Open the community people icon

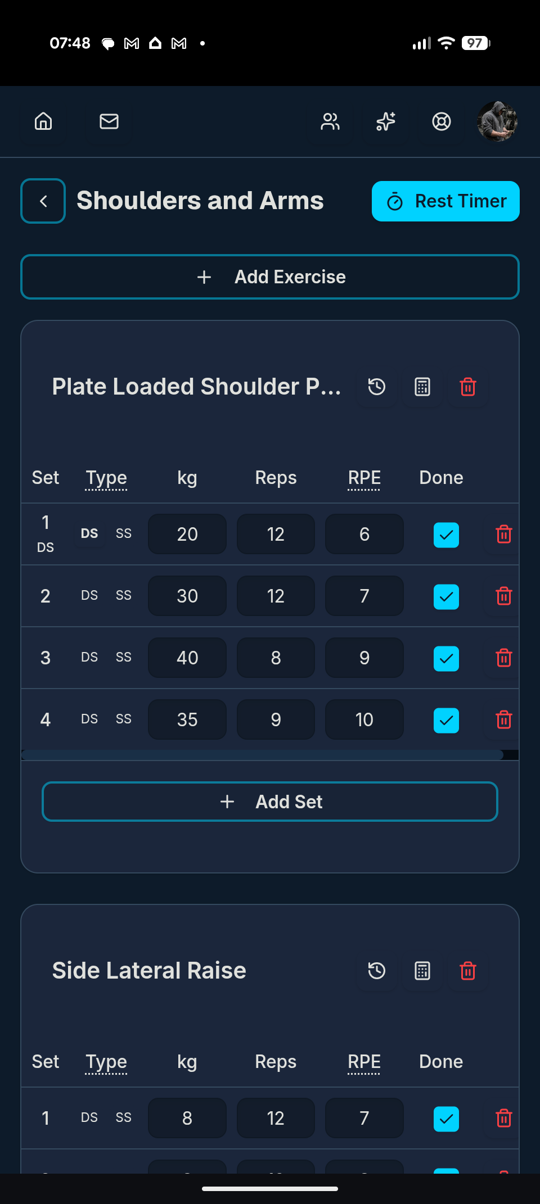(x=330, y=121)
